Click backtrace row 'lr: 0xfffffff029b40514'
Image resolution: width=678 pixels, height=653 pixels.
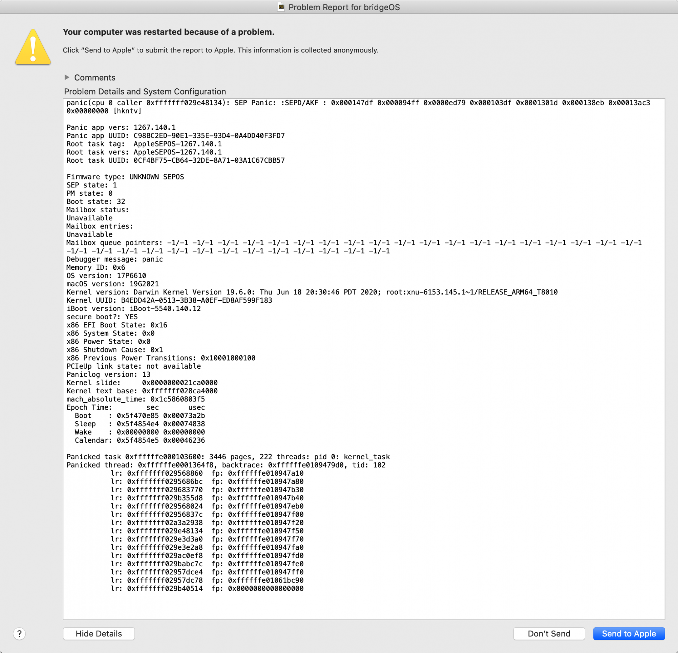click(207, 589)
